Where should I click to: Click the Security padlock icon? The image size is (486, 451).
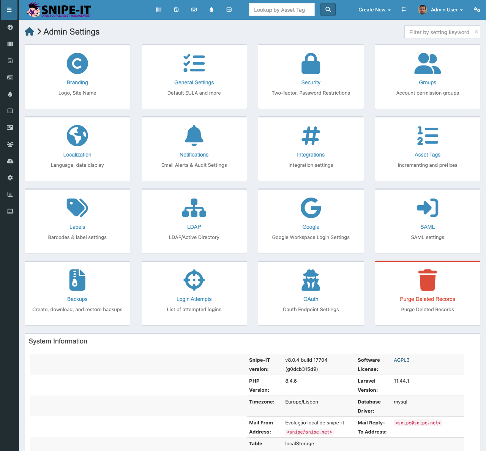(311, 63)
